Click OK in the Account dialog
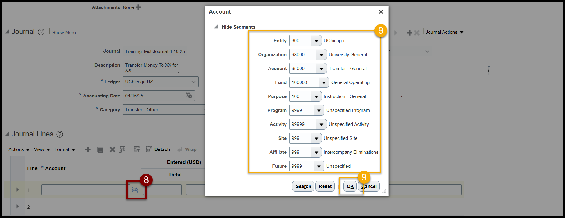The image size is (565, 218). (350, 186)
